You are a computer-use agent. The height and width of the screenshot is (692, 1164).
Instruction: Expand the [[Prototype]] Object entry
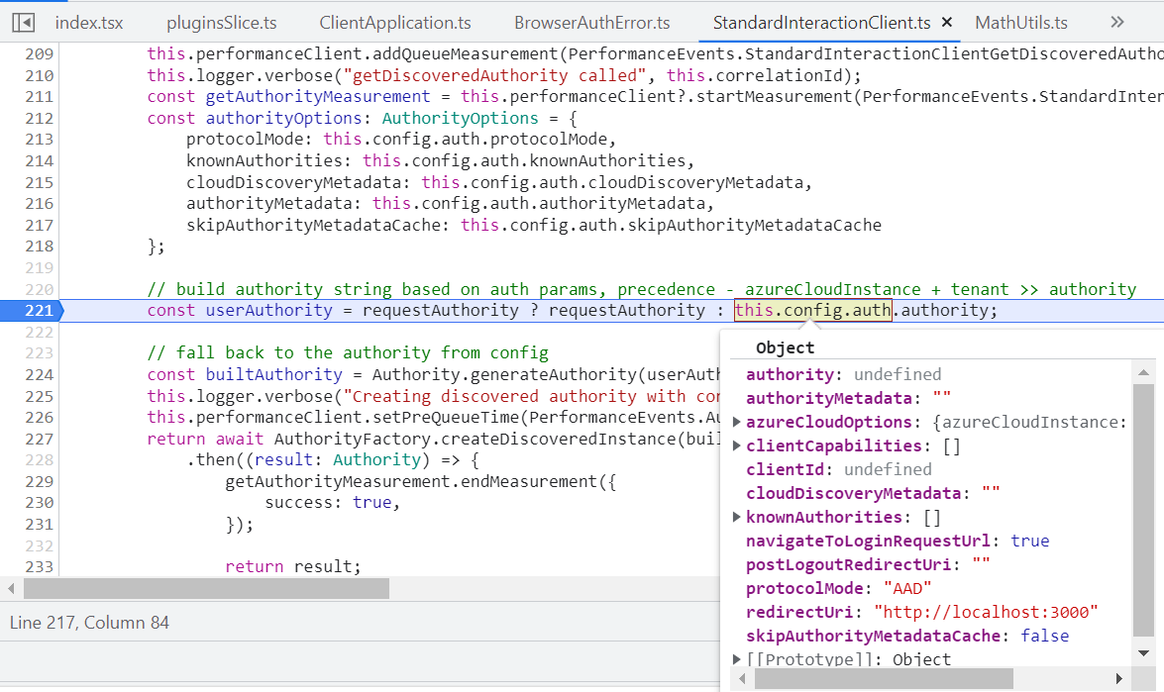737,659
